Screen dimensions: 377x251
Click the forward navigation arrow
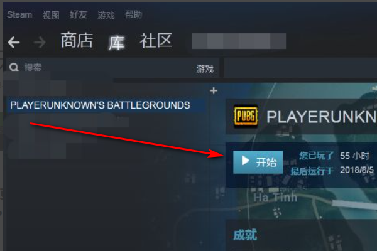(40, 43)
